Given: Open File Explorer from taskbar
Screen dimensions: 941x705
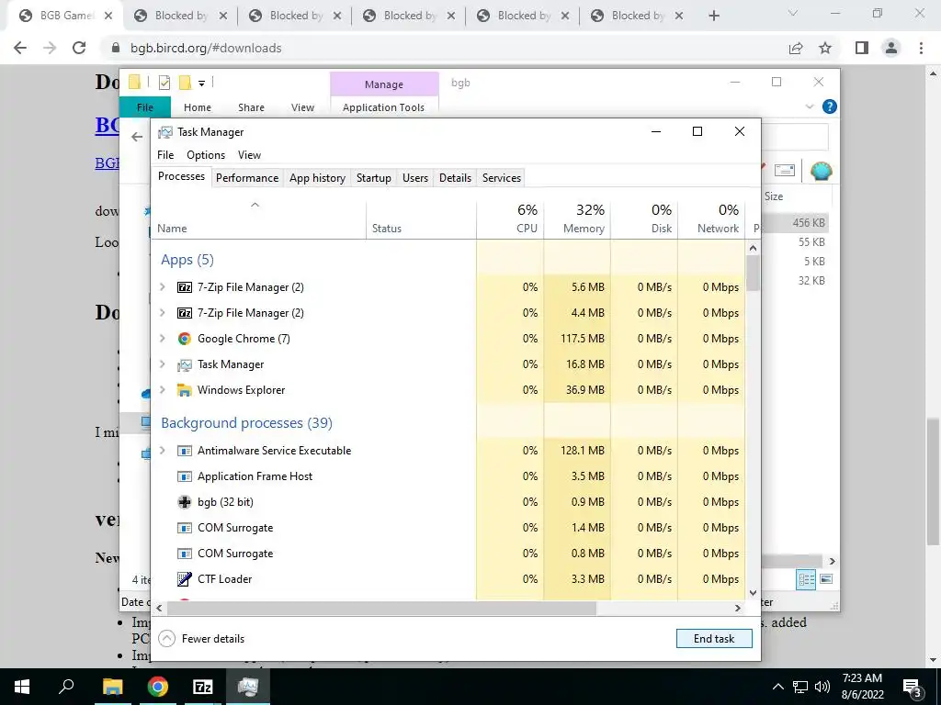Looking at the screenshot, I should point(112,687).
